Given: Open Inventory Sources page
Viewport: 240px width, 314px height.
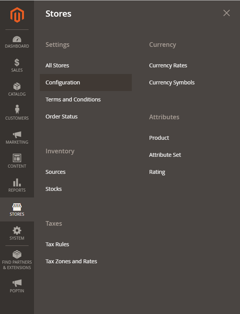Looking at the screenshot, I should click(56, 172).
